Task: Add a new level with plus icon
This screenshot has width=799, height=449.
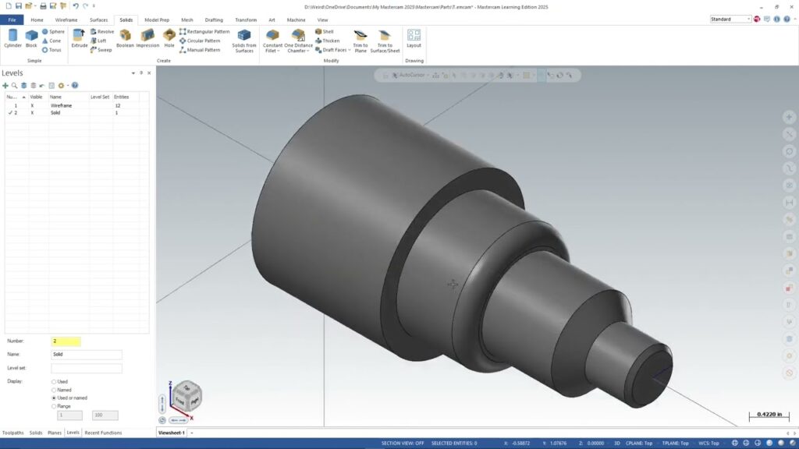Action: click(x=5, y=85)
